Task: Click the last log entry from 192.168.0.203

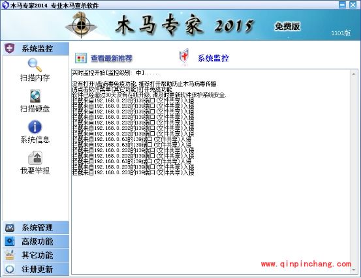Action: tap(133, 172)
